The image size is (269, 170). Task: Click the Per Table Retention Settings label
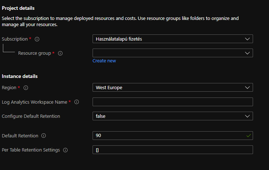[x=31, y=150]
